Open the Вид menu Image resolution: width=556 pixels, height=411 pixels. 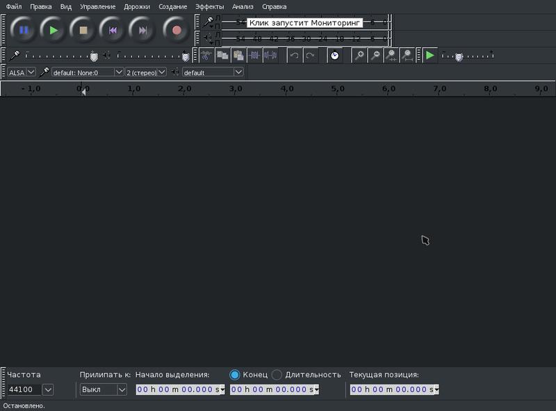click(x=65, y=7)
